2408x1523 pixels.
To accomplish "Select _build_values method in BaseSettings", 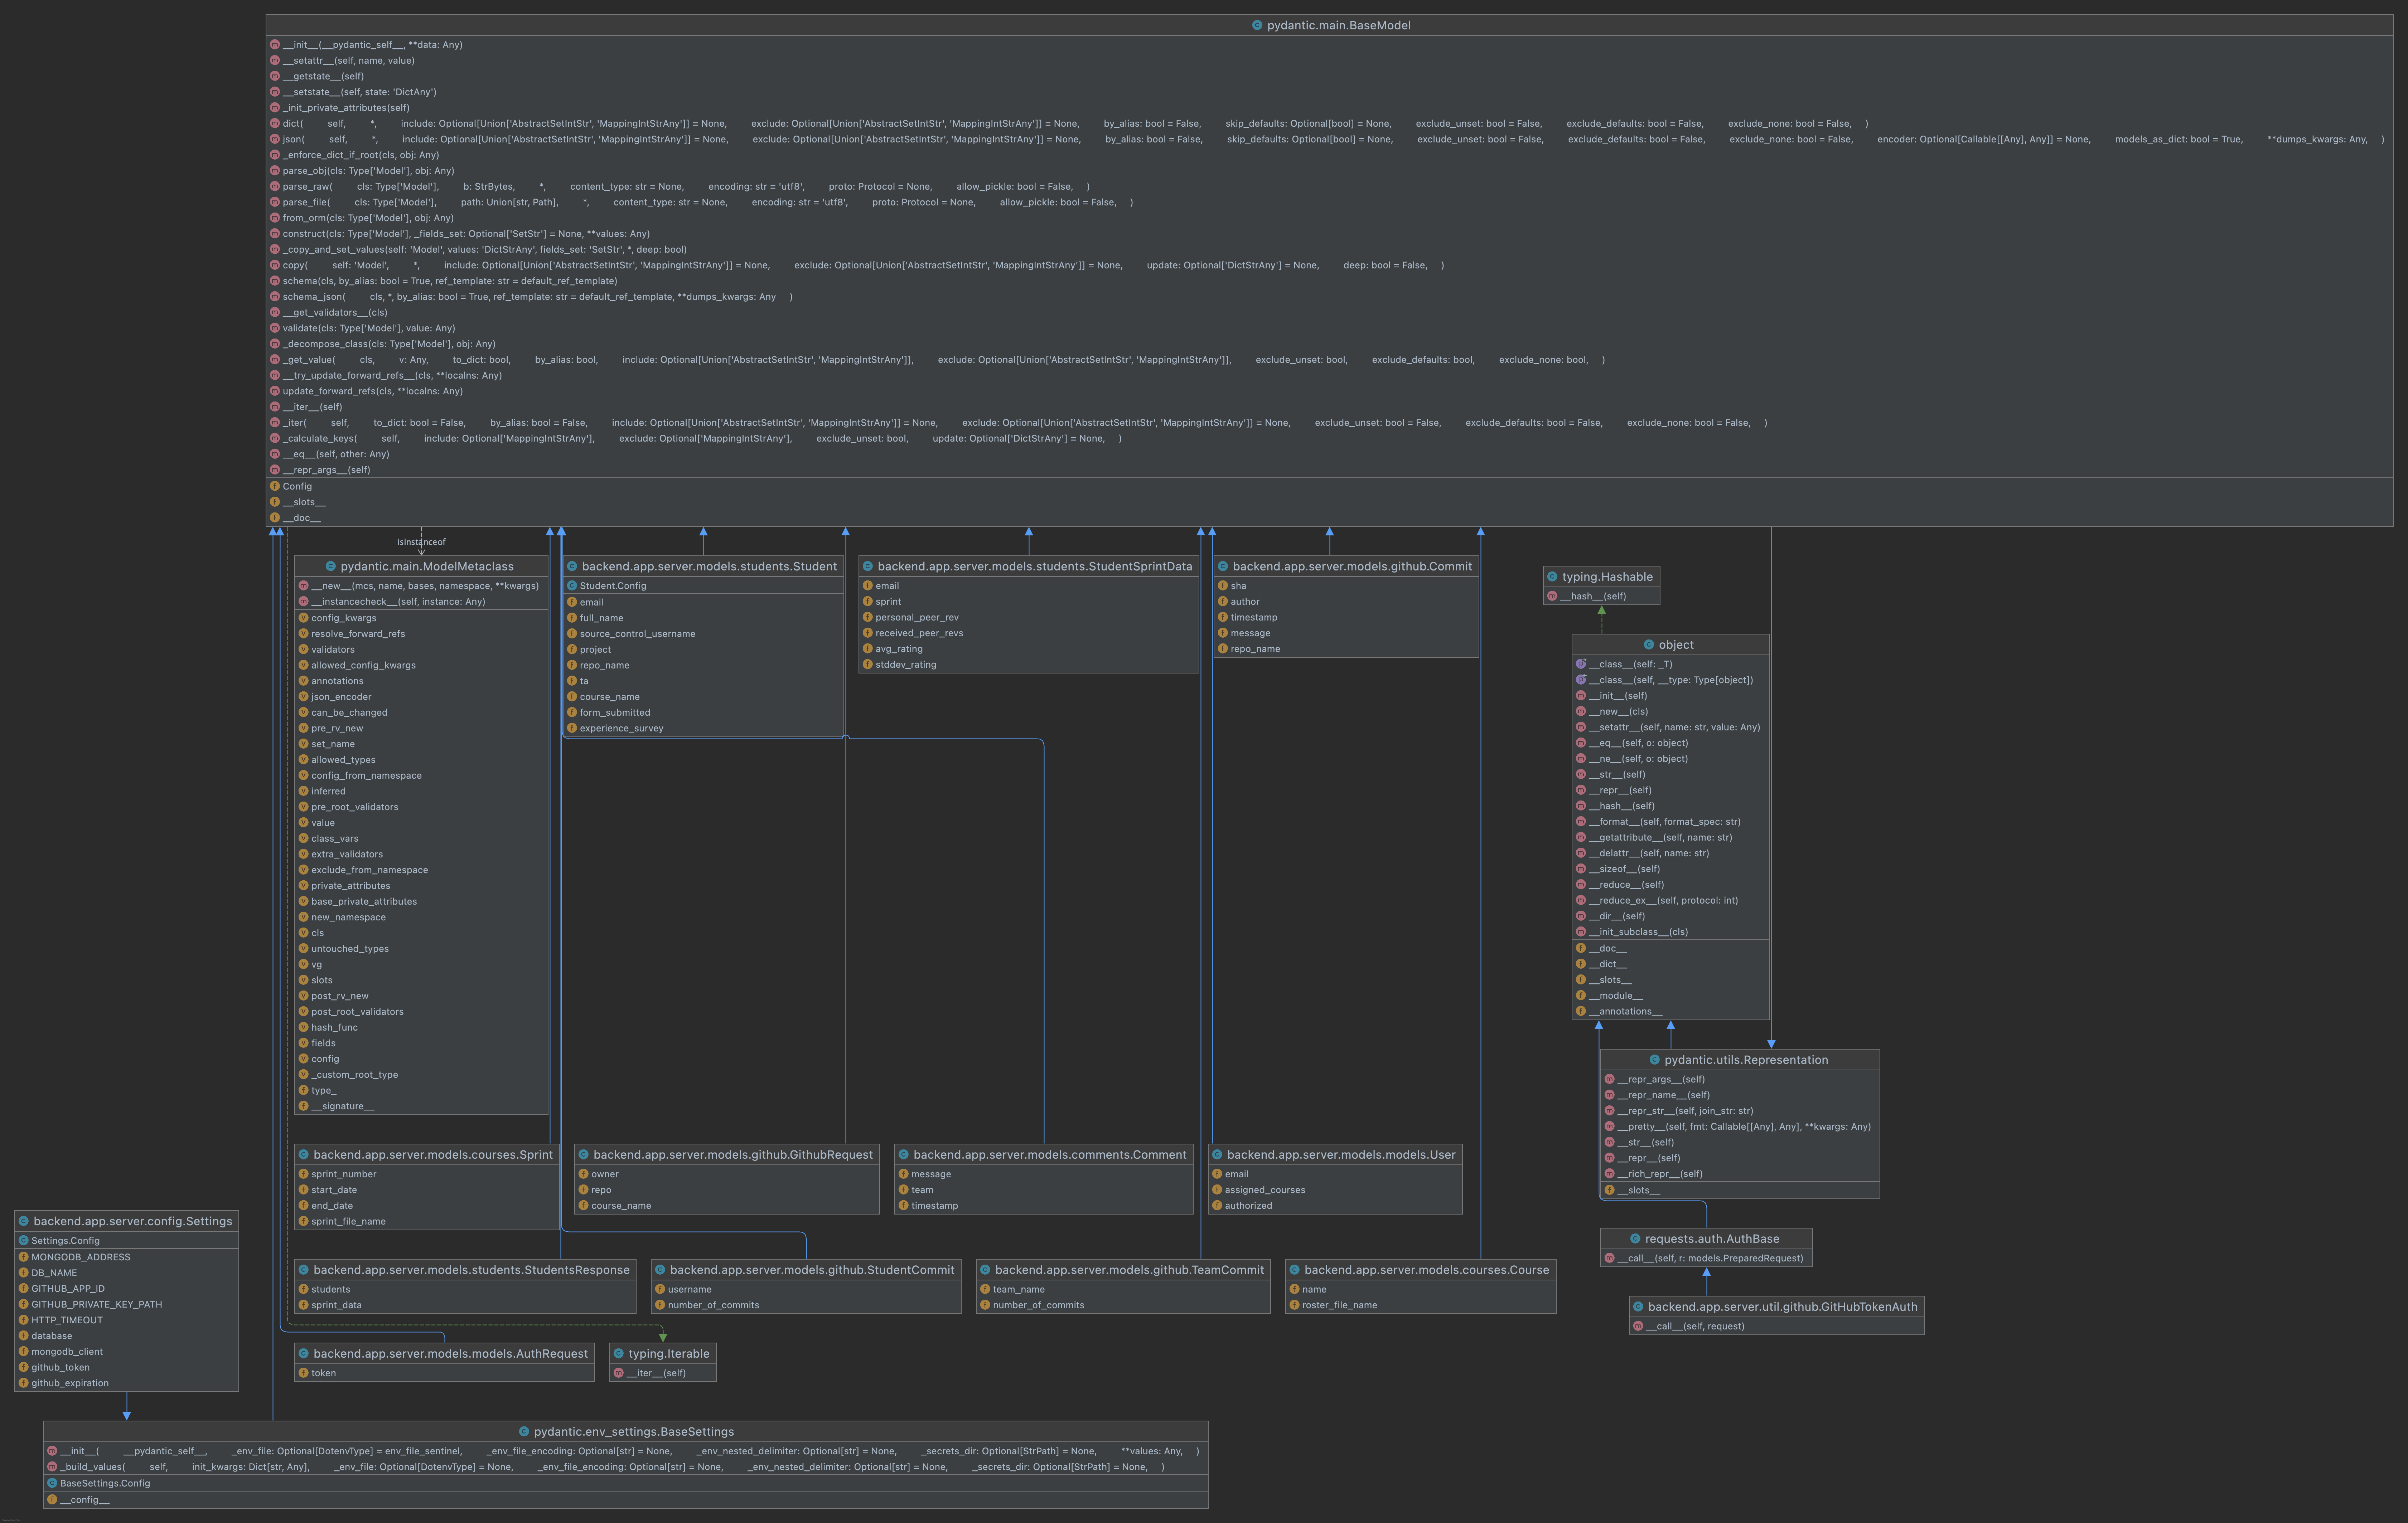I will point(612,1468).
